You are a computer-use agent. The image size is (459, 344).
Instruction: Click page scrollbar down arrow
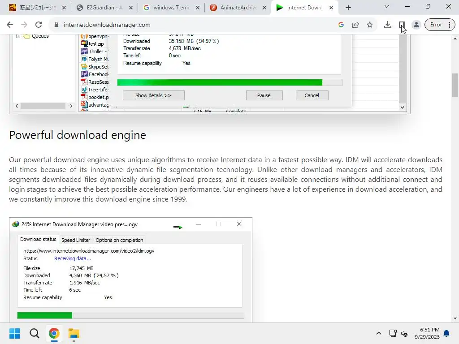coord(455,318)
